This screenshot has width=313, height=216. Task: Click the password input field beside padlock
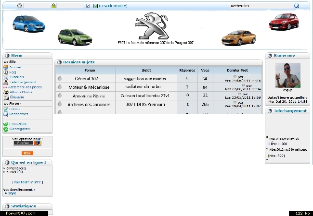click(70, 6)
